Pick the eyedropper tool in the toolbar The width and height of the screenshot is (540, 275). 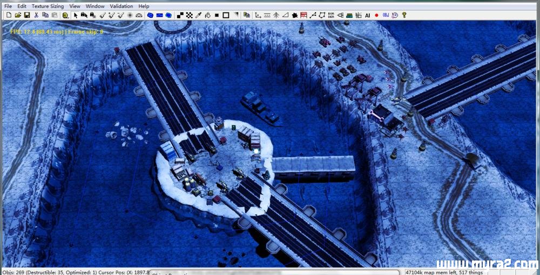coord(198,15)
